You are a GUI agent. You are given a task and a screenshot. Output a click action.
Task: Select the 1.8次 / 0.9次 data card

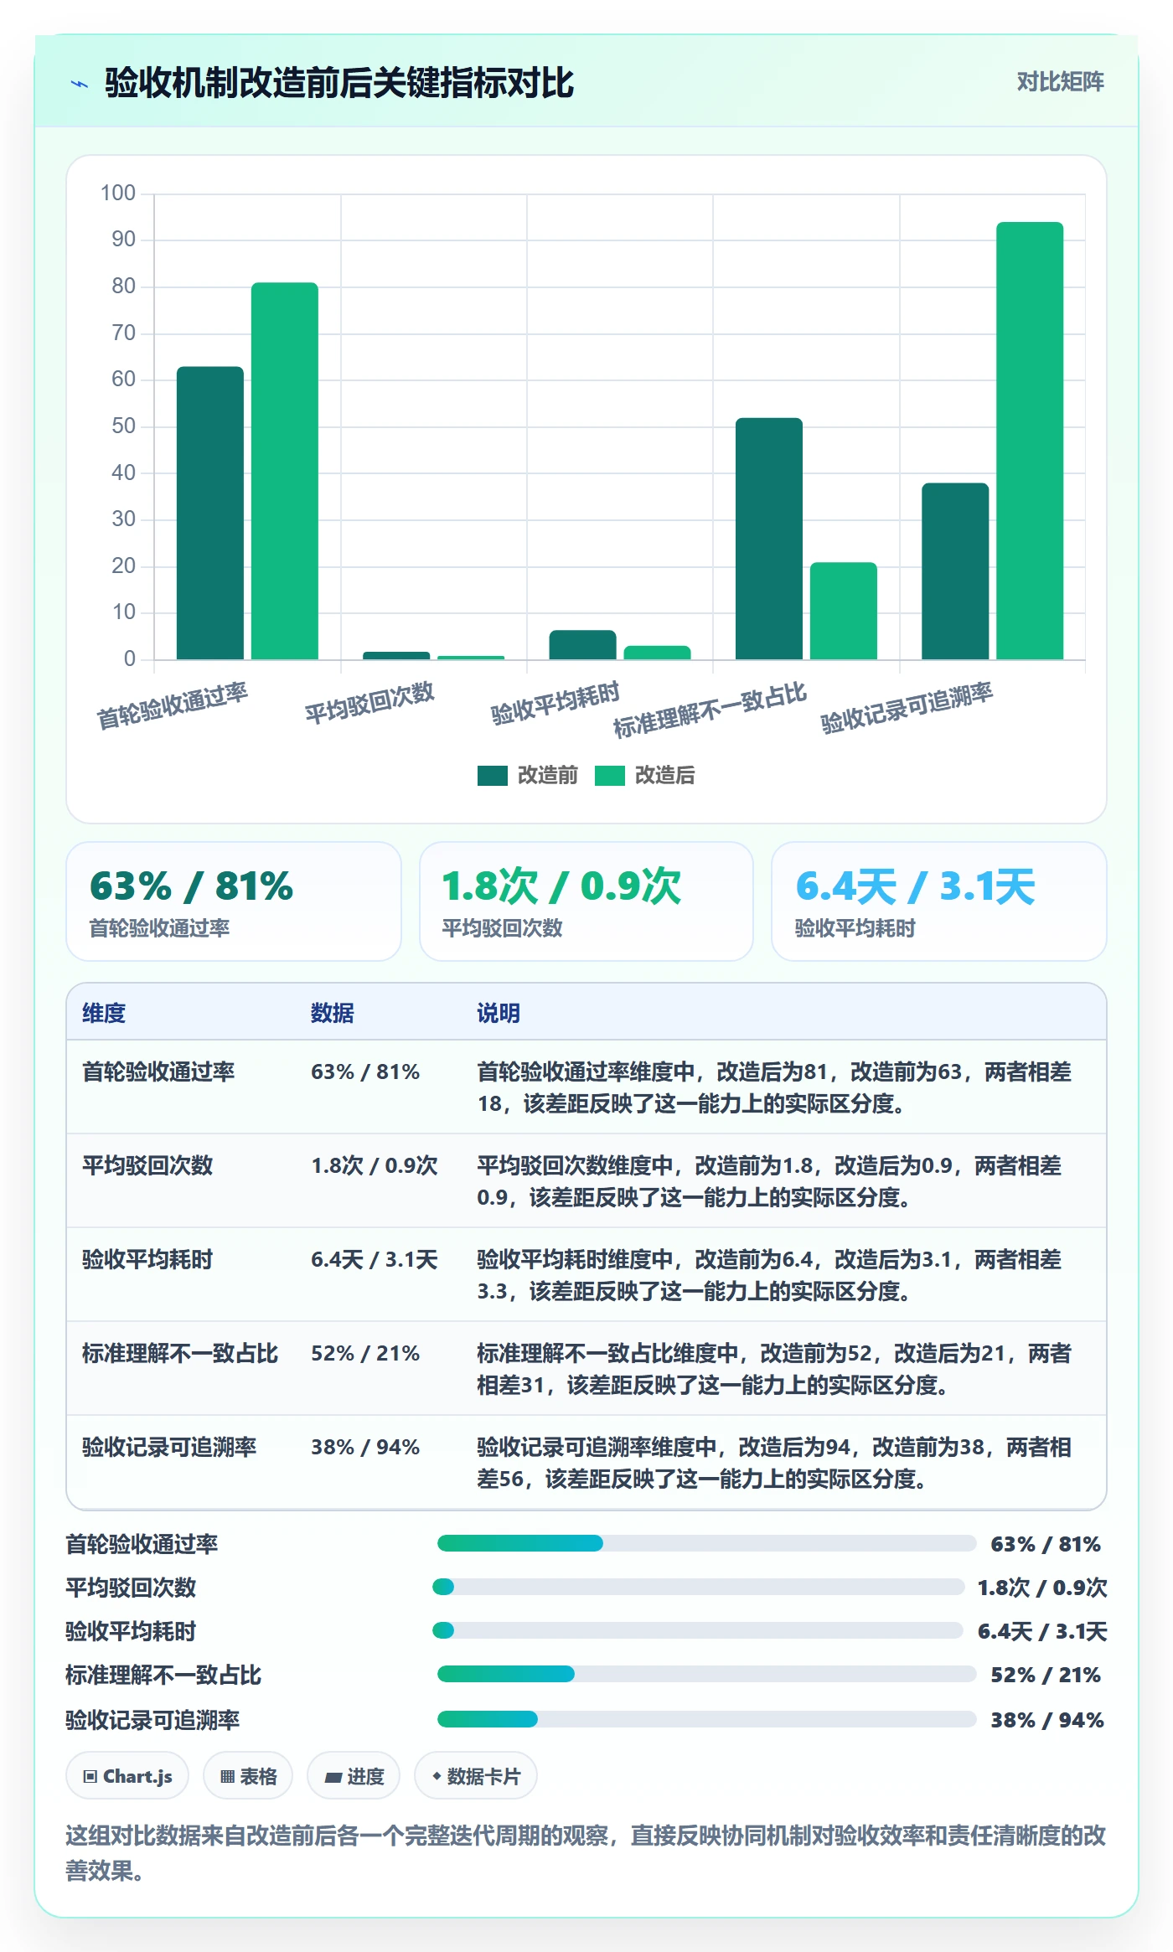point(586,901)
